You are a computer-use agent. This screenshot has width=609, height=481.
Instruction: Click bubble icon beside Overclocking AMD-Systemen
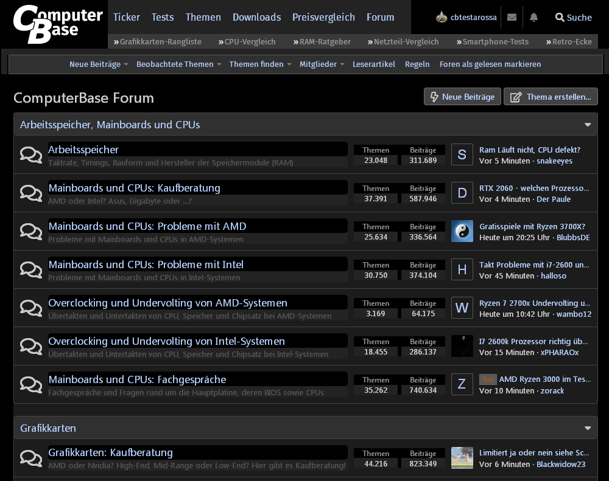tap(31, 308)
